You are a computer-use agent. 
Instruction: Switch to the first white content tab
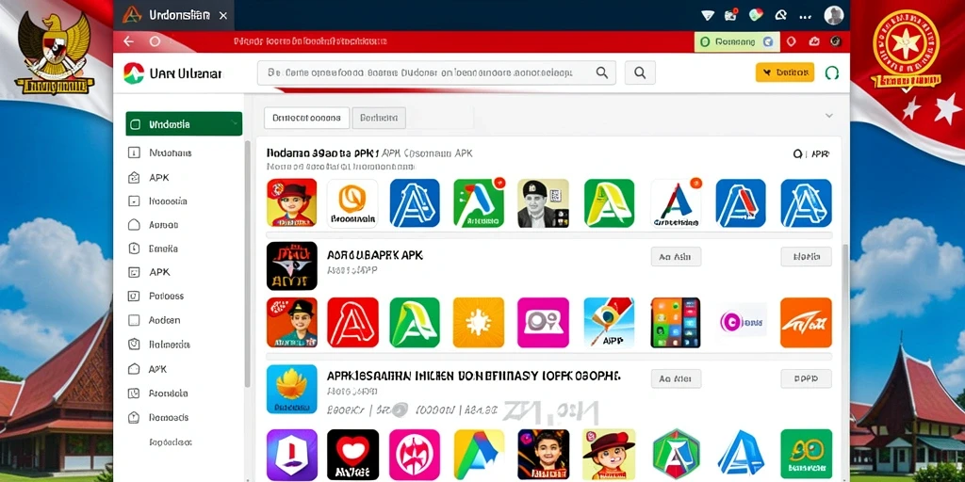tap(306, 118)
